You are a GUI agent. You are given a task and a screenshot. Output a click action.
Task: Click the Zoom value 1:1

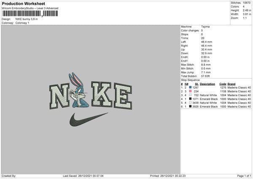pos(245,18)
